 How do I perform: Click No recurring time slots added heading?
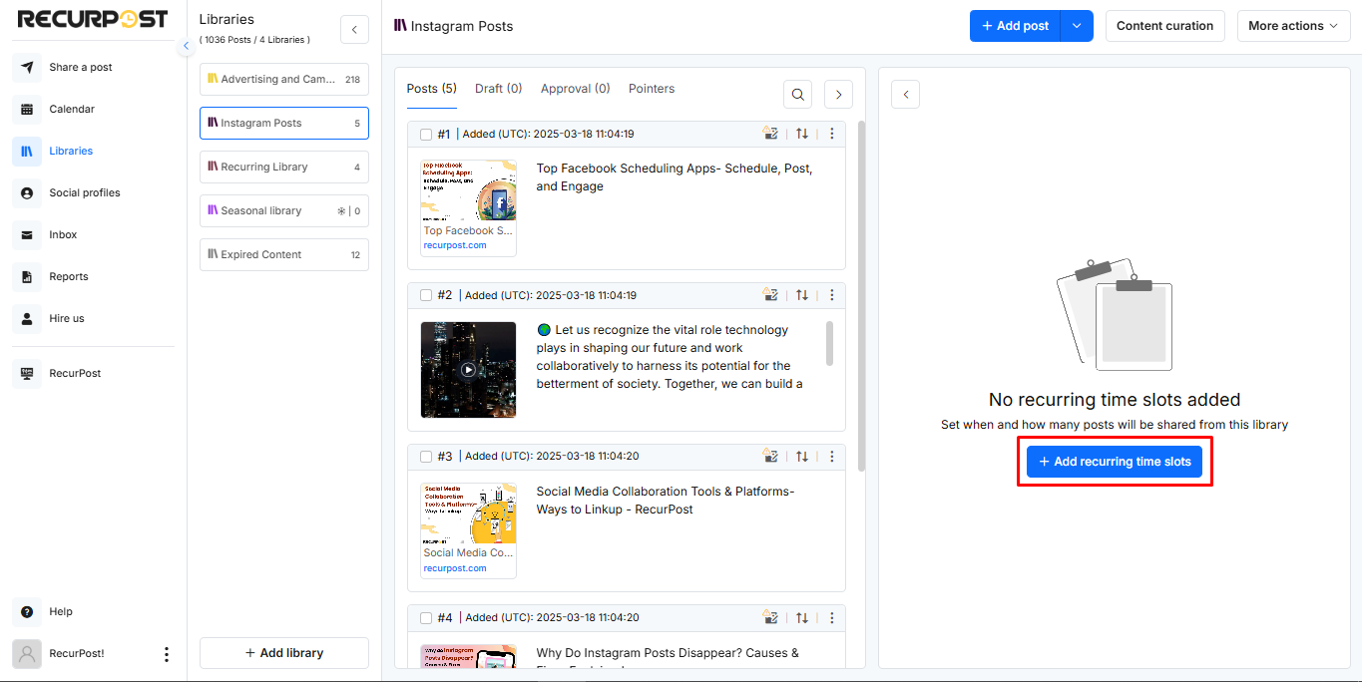pos(1115,400)
